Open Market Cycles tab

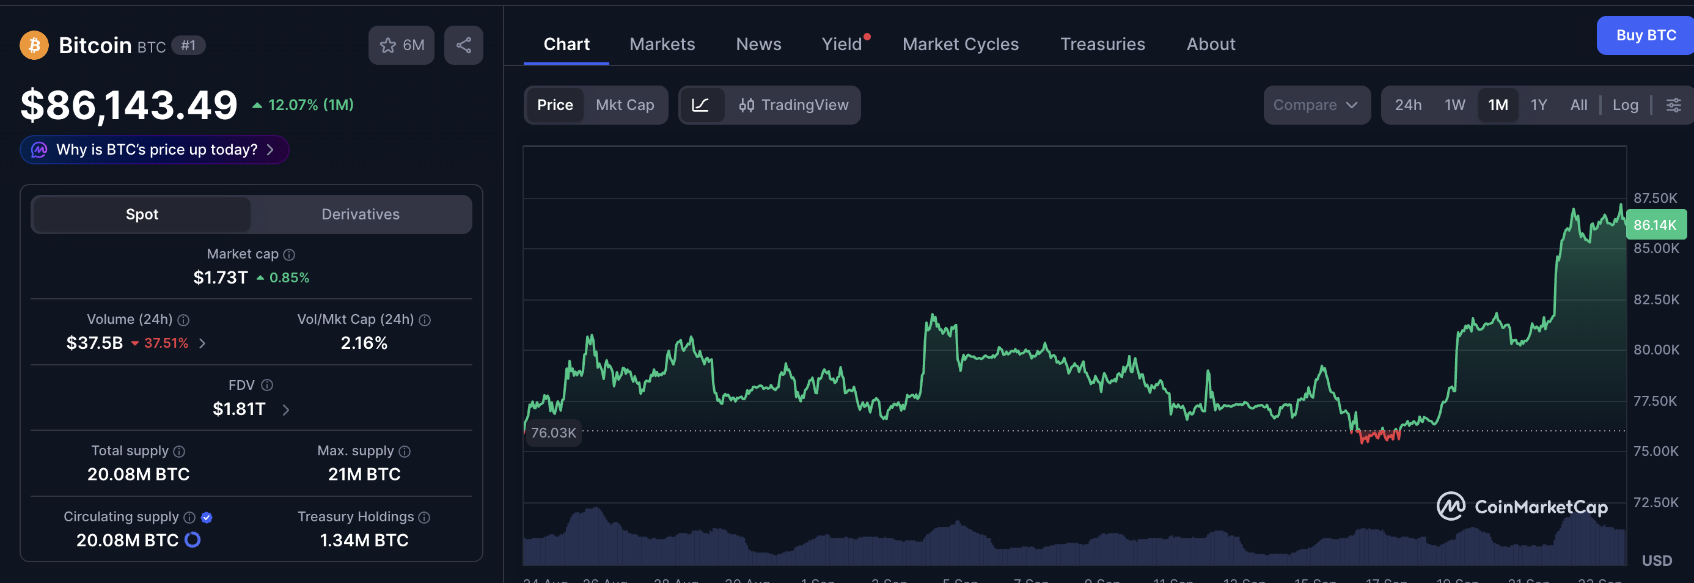[960, 44]
